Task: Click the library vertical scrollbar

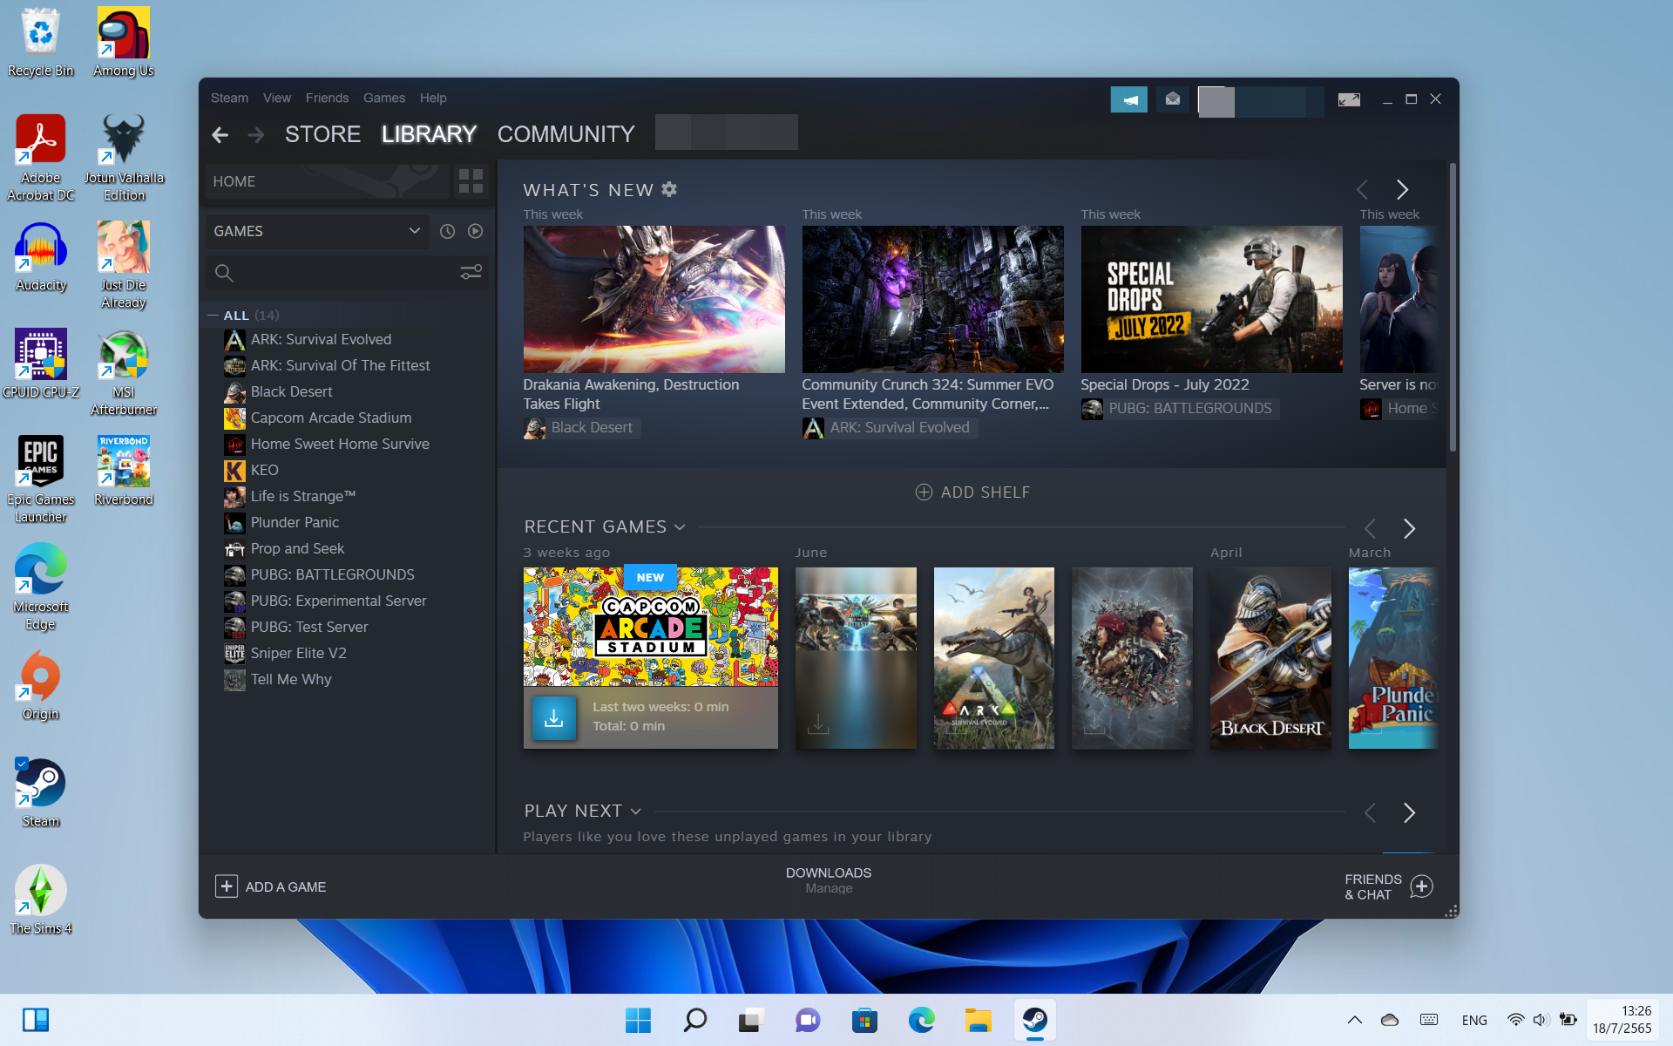Action: 1453,305
